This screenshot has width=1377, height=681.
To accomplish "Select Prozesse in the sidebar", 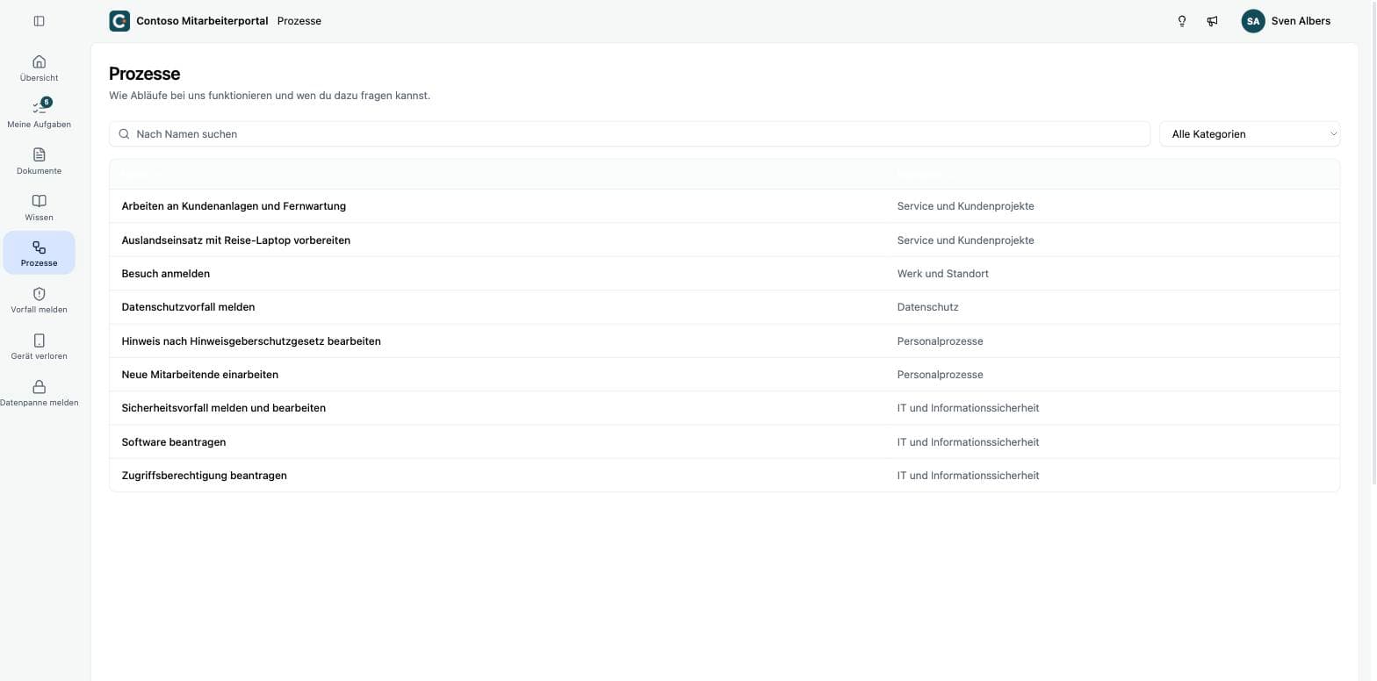I will click(x=39, y=253).
